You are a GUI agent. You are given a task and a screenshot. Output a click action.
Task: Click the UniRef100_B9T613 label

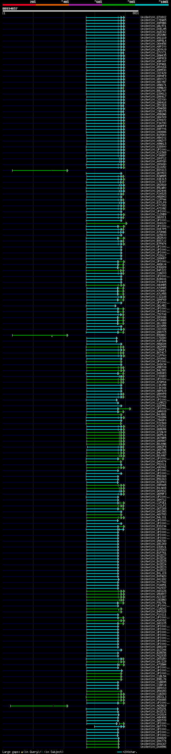153,170
